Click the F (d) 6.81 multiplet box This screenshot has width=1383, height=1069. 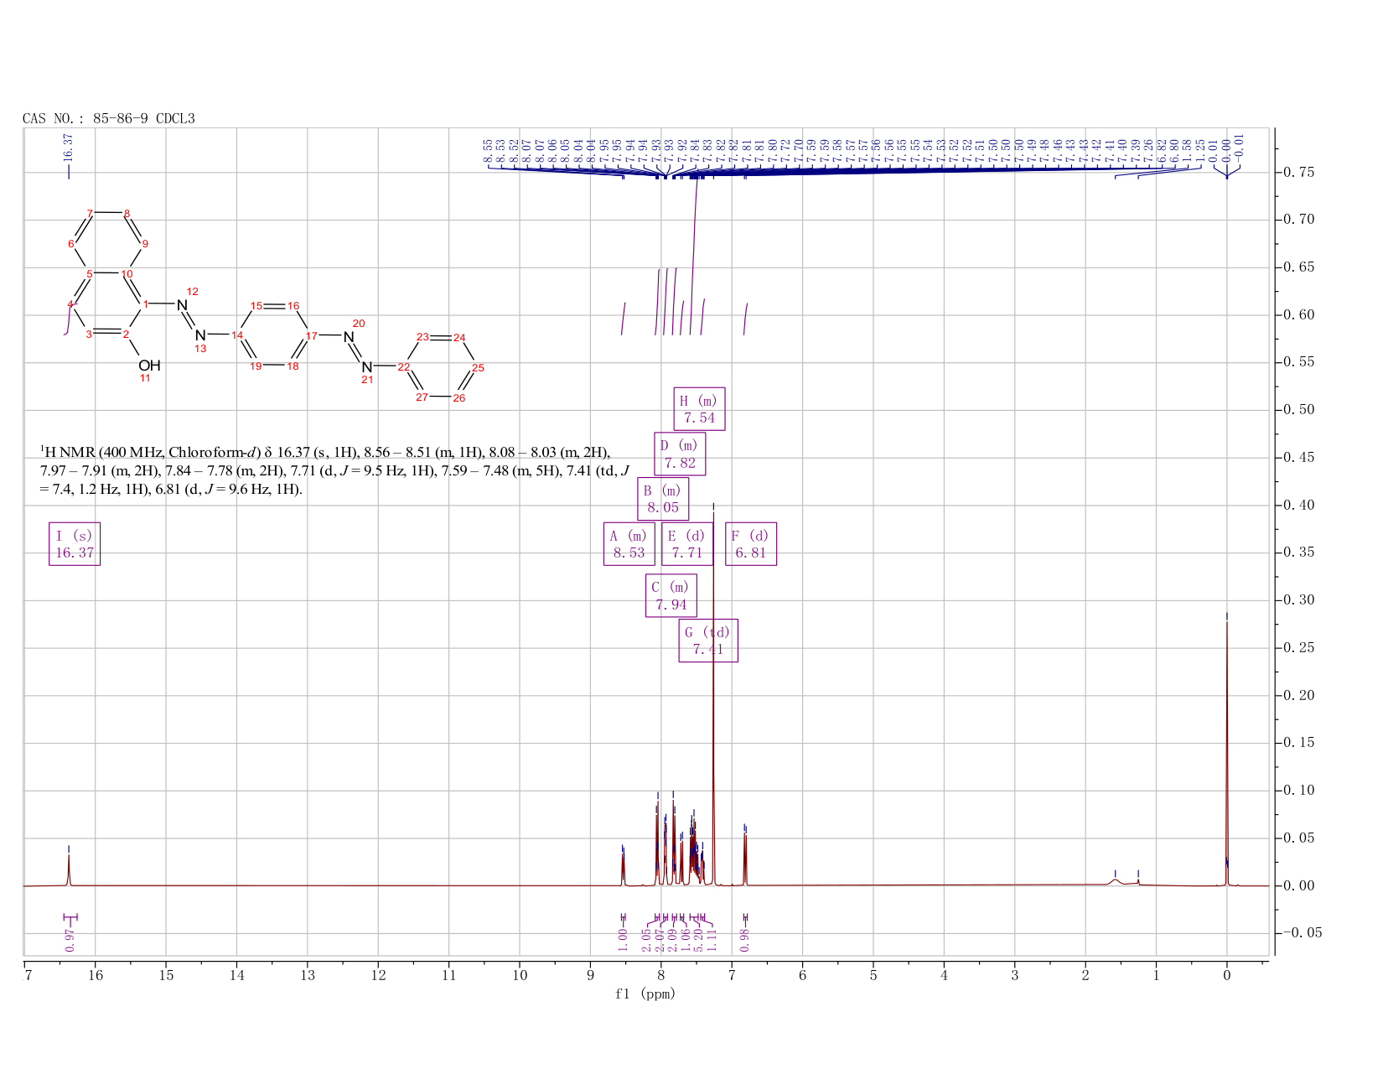coord(751,544)
